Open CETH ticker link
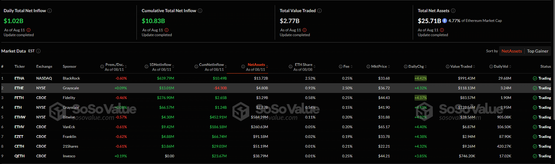 pos(19,146)
